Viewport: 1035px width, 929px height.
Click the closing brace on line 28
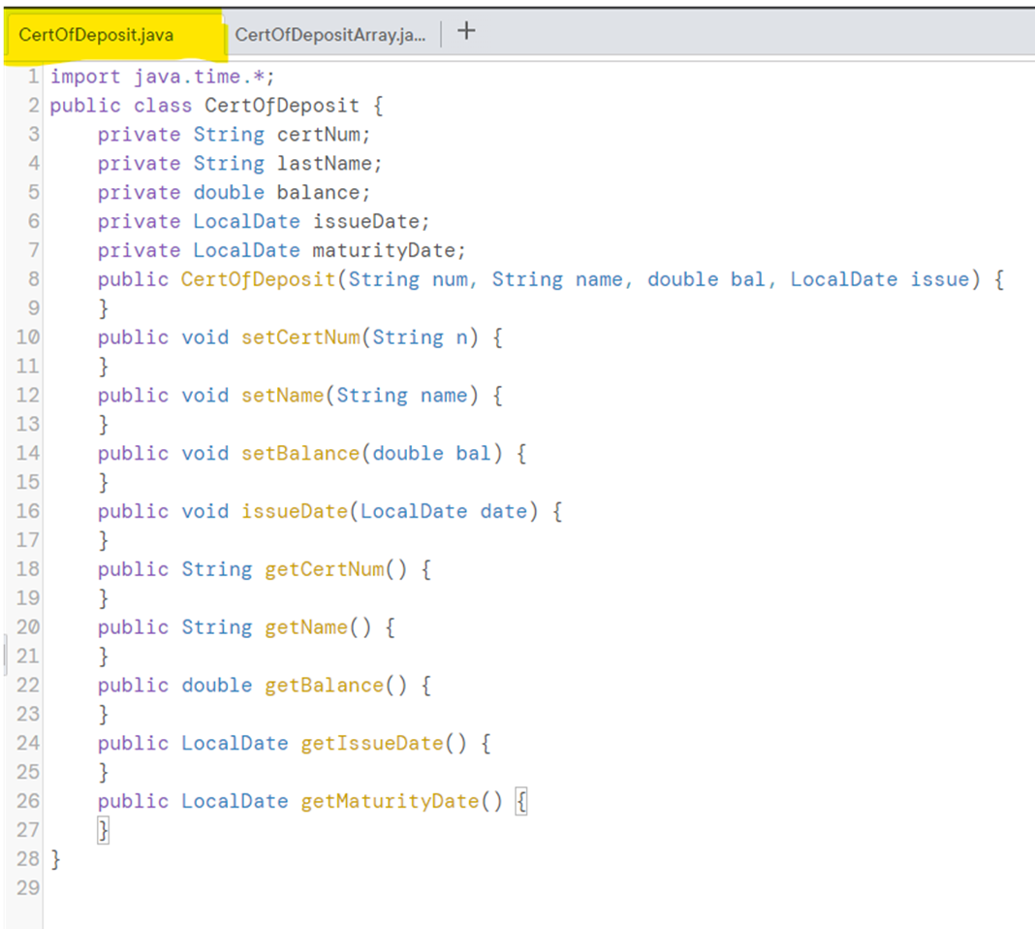point(55,859)
